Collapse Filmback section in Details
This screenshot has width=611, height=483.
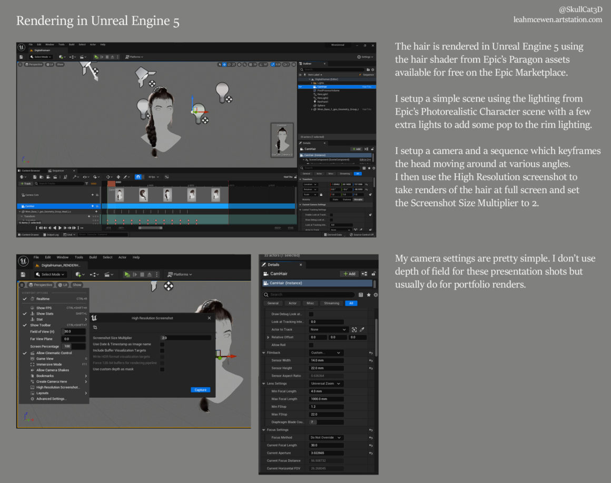pos(264,353)
